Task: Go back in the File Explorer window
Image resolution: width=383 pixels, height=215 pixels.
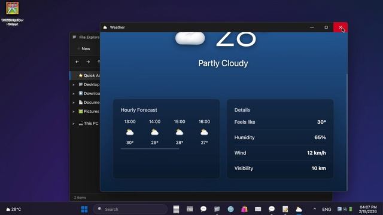Action: point(77,62)
